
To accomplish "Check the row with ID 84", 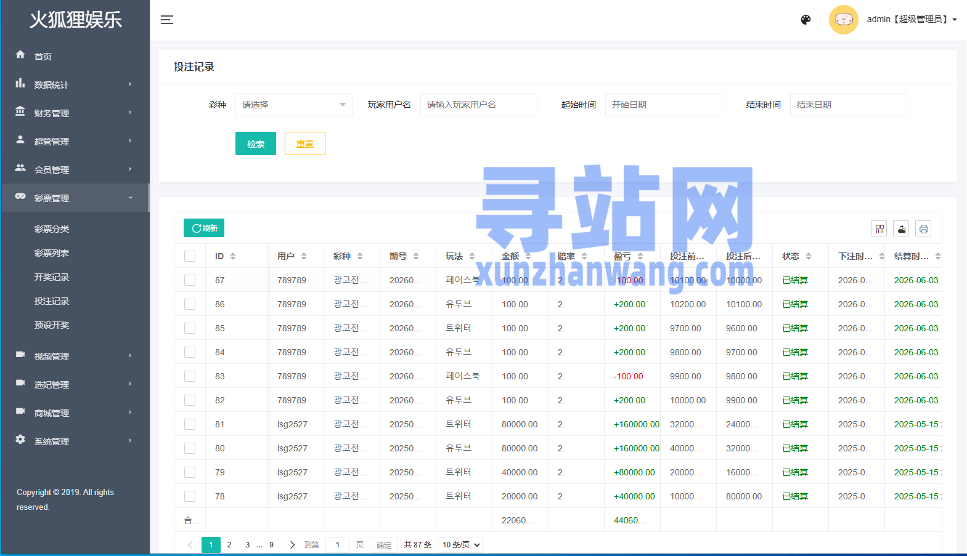I will pyautogui.click(x=190, y=352).
